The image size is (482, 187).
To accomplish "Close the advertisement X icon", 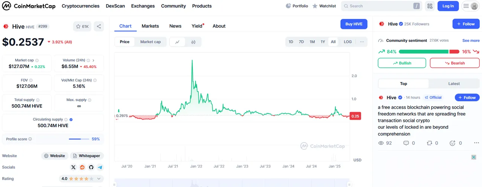I will (x=474, y=157).
